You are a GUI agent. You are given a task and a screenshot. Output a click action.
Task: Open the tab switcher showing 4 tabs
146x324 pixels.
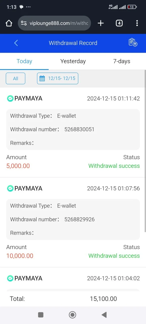tap(119, 23)
